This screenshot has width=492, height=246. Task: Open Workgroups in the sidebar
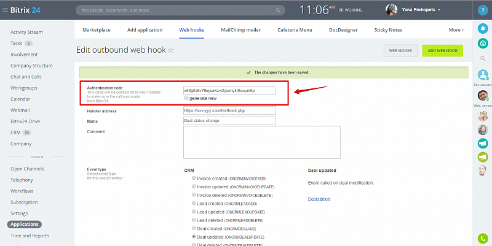point(23,88)
